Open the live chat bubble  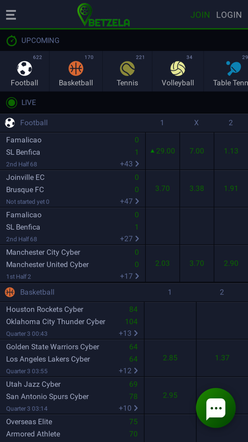pyautogui.click(x=216, y=408)
